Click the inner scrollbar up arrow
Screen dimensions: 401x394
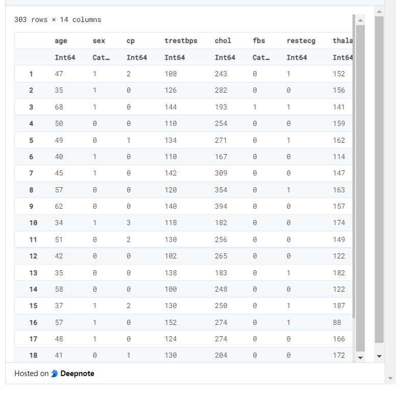(360, 20)
